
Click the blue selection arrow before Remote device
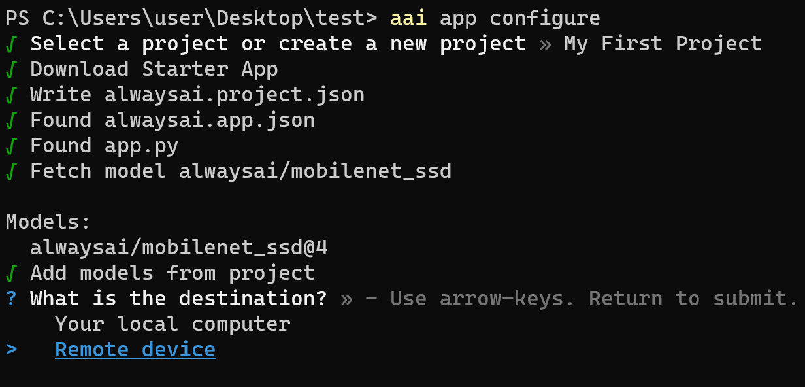[12, 350]
